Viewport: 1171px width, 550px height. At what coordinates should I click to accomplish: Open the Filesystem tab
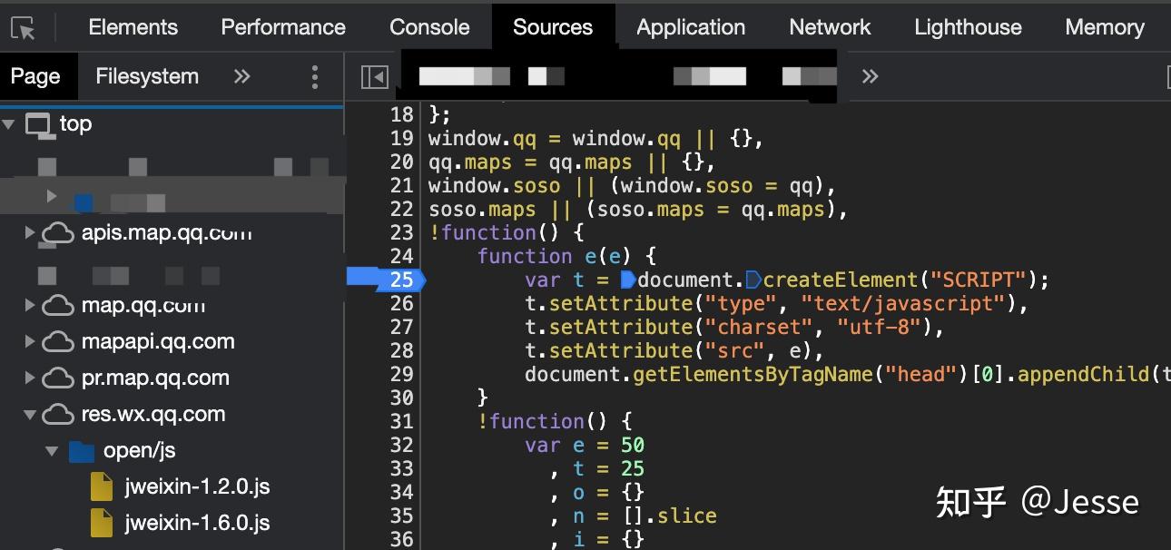pos(146,76)
